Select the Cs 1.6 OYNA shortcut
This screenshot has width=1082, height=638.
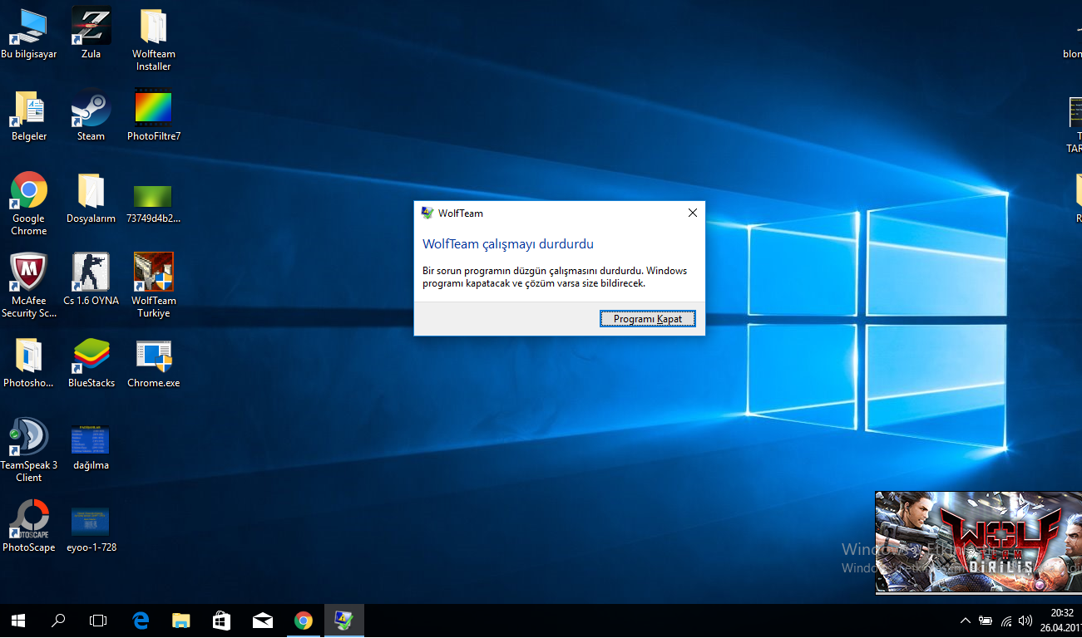(91, 281)
